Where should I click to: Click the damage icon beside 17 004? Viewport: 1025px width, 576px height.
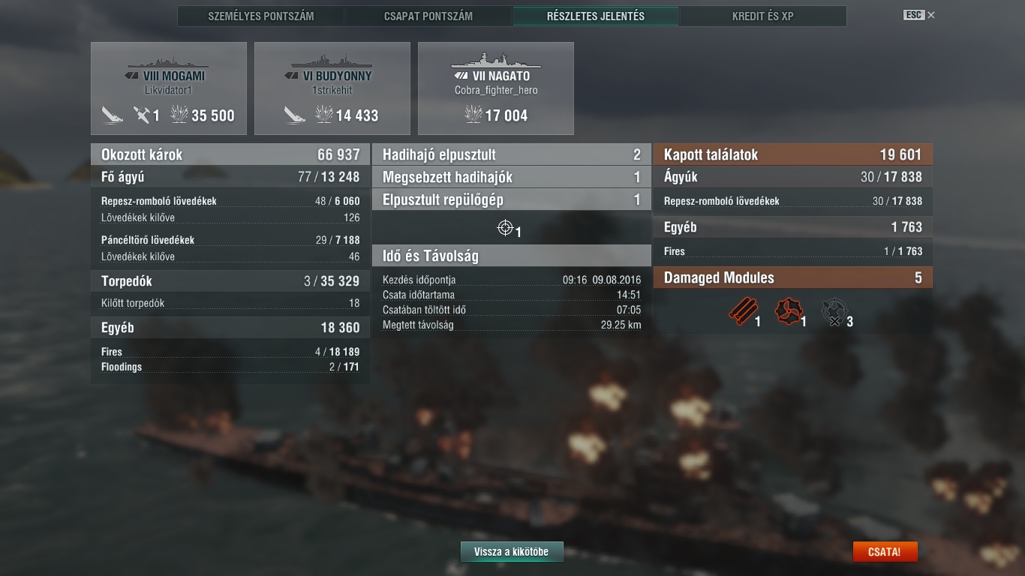[x=473, y=115]
